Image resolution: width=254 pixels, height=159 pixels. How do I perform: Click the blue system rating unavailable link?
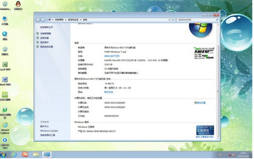click(x=112, y=56)
